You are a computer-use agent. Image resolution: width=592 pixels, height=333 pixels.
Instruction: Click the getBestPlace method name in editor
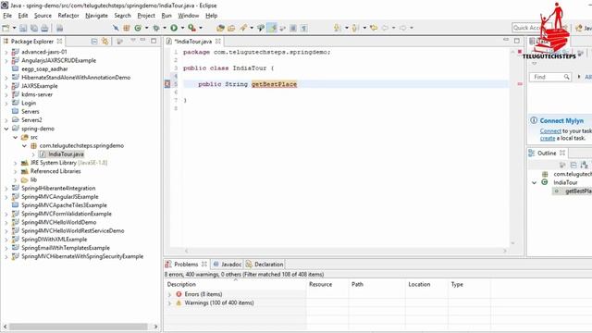coord(274,84)
